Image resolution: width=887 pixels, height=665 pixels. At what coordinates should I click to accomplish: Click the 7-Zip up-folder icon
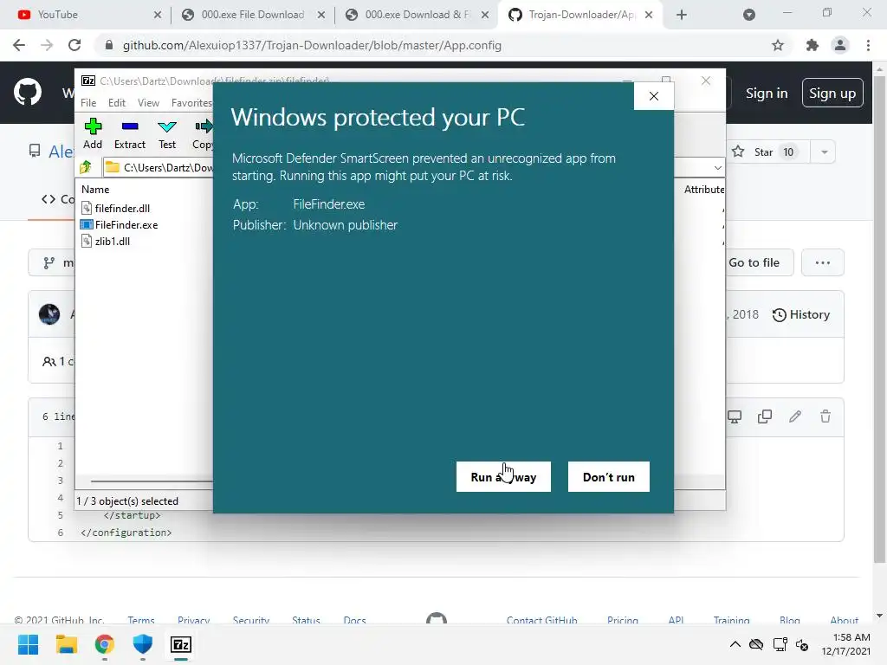[x=86, y=167]
